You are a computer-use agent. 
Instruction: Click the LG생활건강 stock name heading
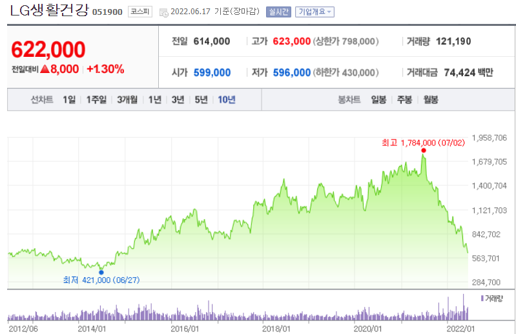(49, 10)
